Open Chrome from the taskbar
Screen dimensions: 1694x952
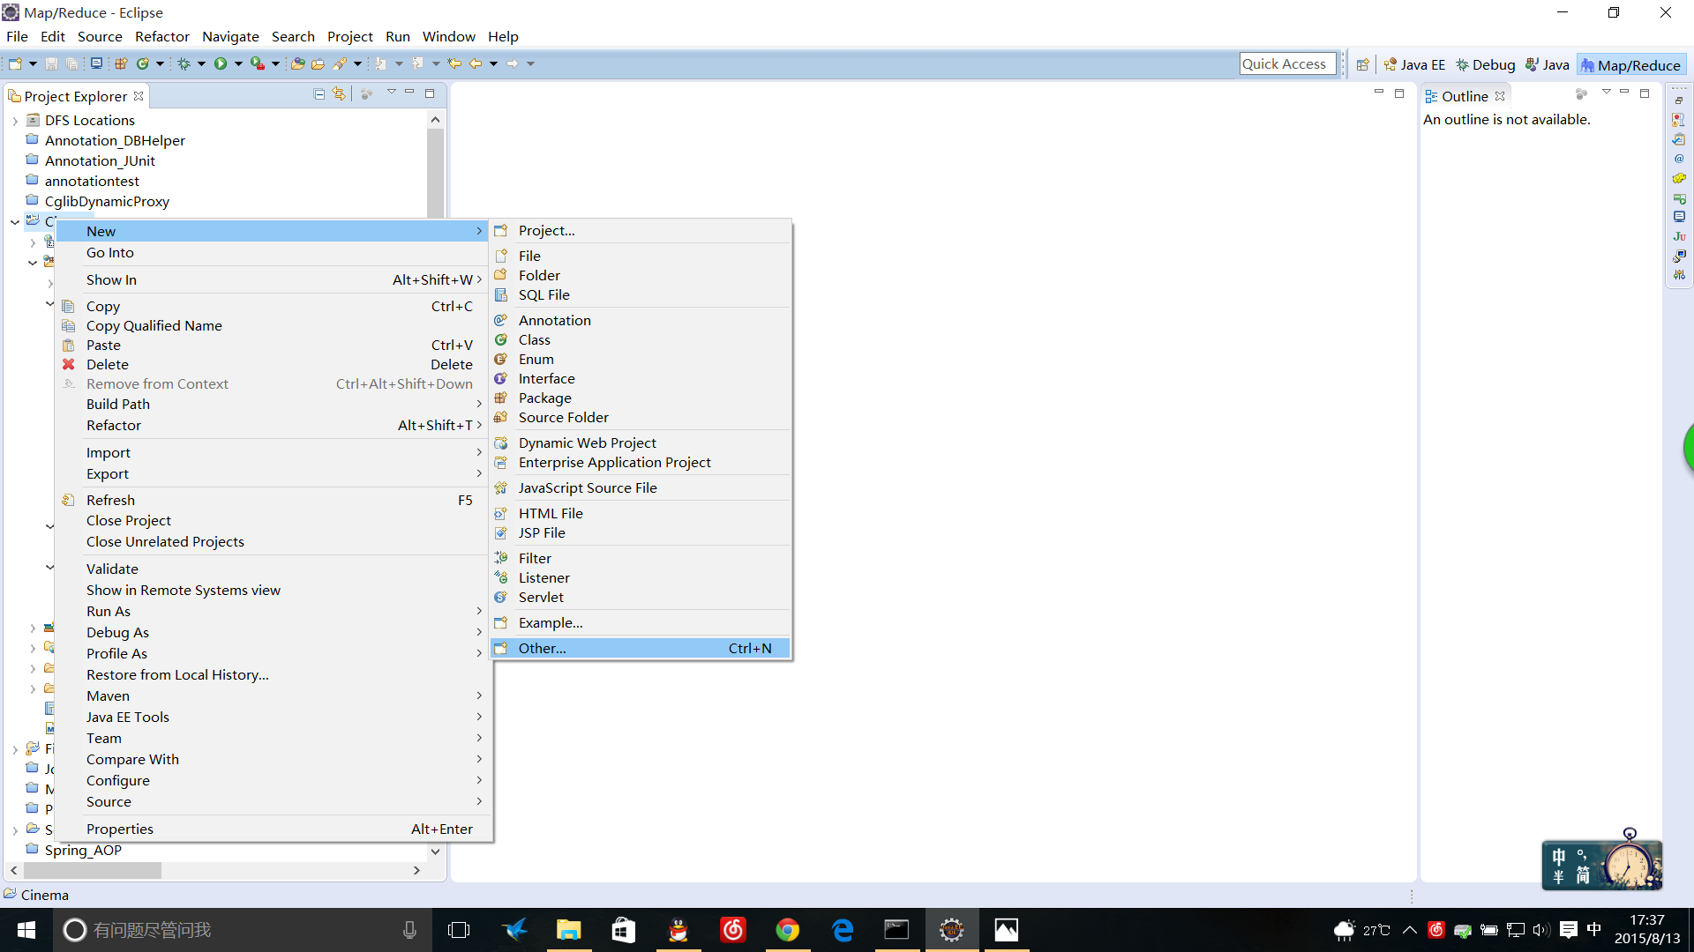[x=787, y=930]
